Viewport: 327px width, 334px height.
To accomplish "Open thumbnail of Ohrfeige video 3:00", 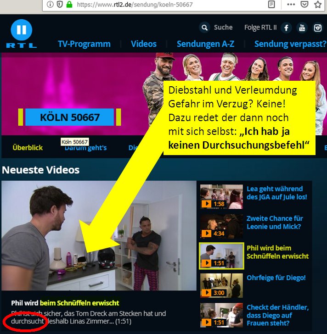I will (221, 285).
